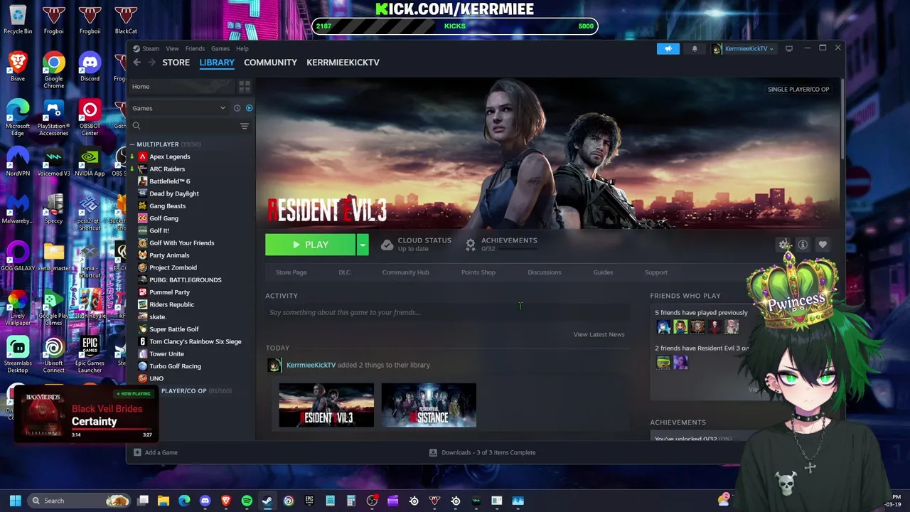This screenshot has height=512, width=910.
Task: Open Epic Games Launcher in taskbar
Action: [x=309, y=501]
